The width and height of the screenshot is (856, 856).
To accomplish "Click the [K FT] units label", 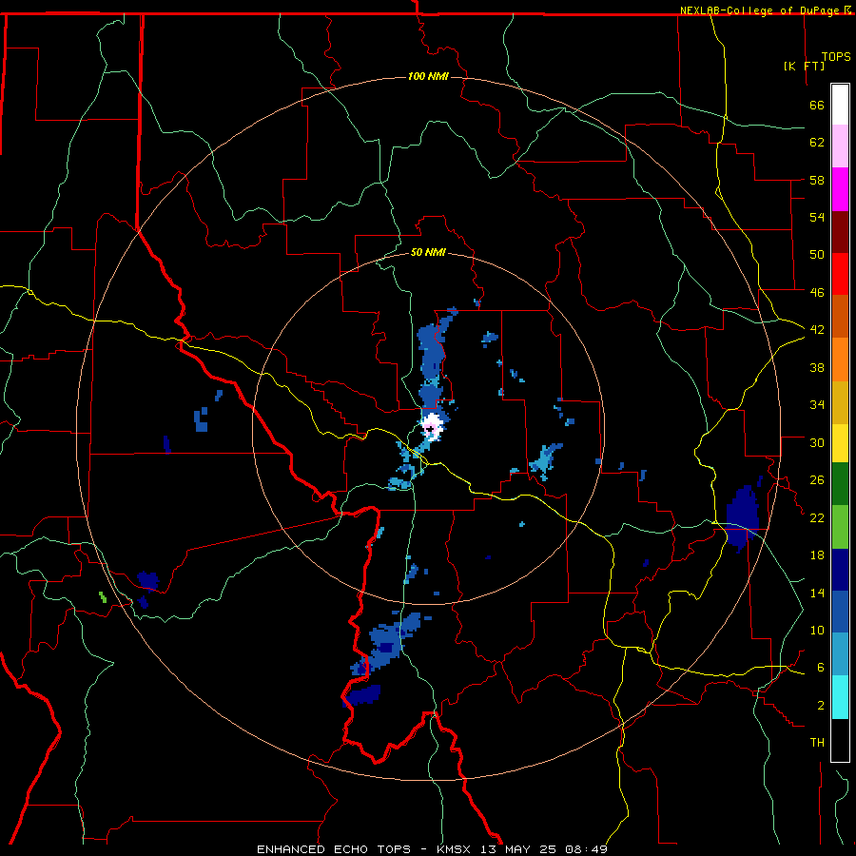I will pyautogui.click(x=804, y=66).
